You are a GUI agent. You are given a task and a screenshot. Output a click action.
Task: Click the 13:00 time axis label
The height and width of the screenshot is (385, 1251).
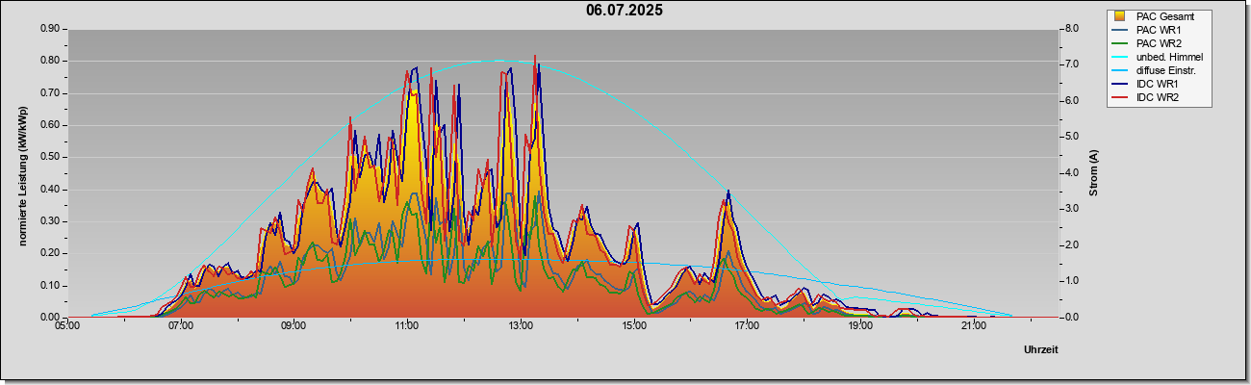[x=520, y=326]
